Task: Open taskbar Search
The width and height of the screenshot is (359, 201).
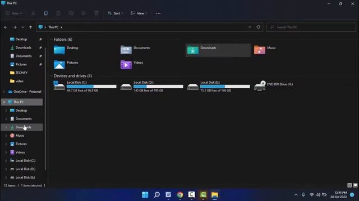Action: coord(157,195)
